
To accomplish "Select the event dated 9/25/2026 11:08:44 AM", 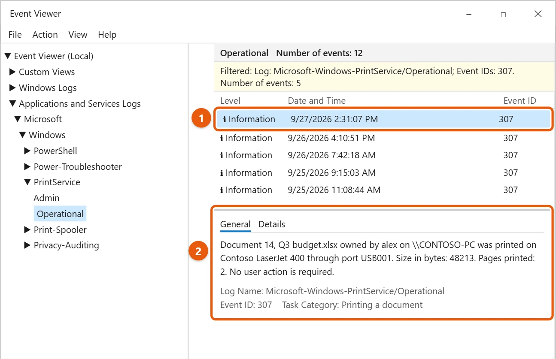I will pyautogui.click(x=383, y=190).
